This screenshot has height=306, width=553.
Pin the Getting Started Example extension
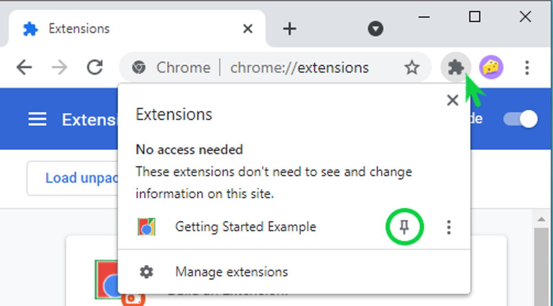tap(404, 227)
